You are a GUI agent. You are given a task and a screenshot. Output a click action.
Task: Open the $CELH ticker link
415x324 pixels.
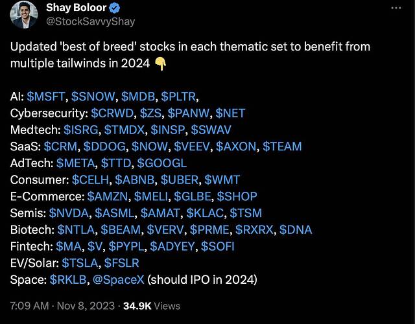[x=90, y=180]
